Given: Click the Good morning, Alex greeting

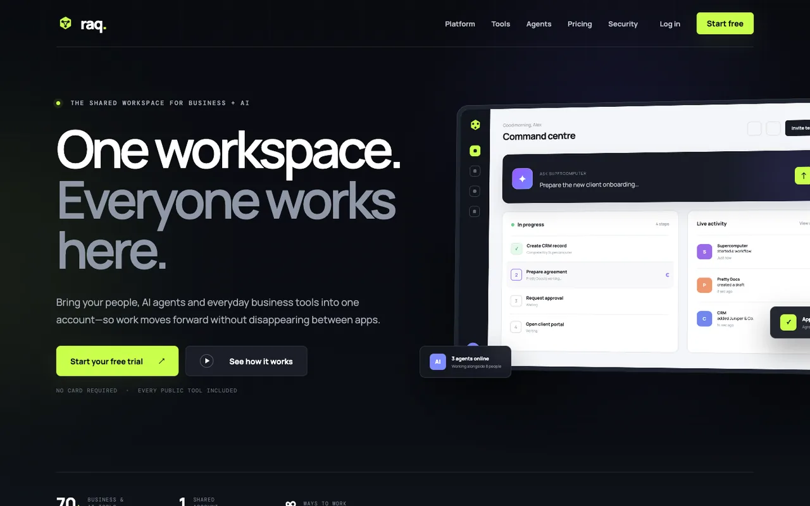Looking at the screenshot, I should [x=522, y=125].
